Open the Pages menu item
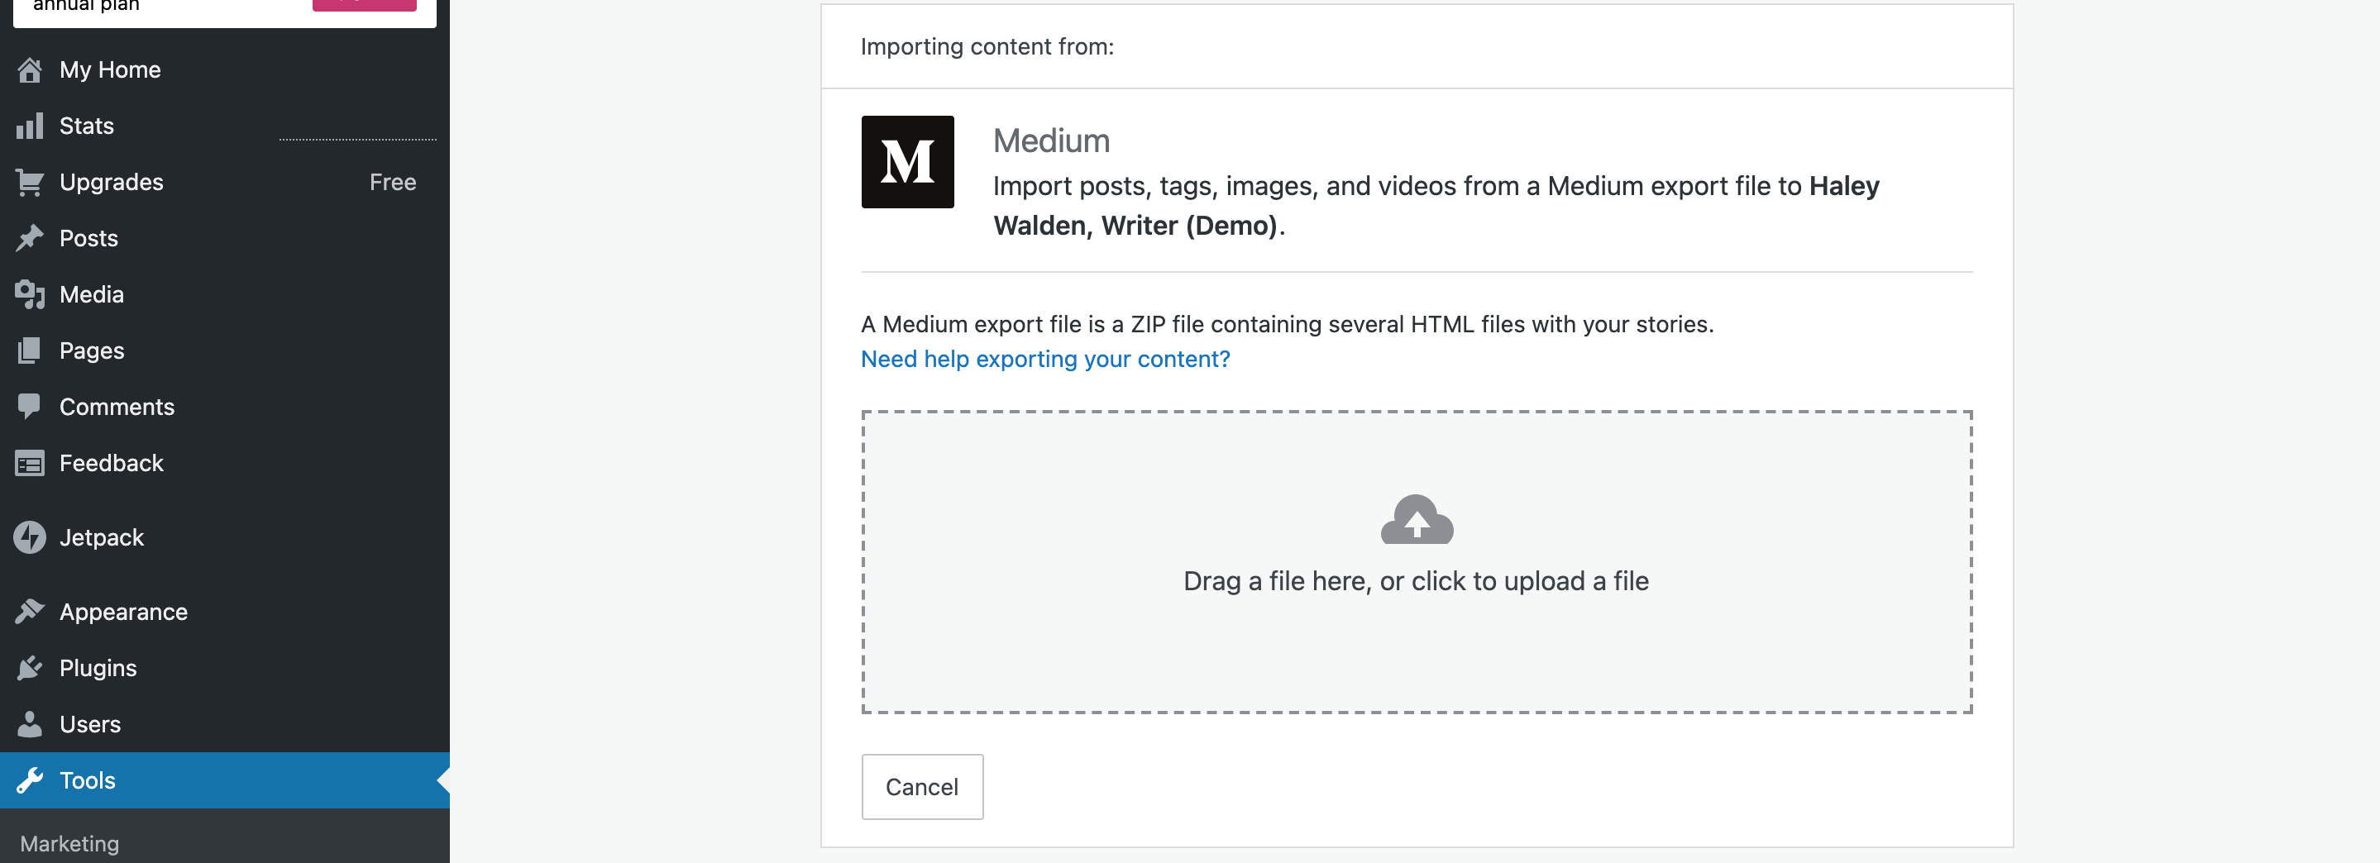Screen dimensions: 2380x863 pos(92,351)
